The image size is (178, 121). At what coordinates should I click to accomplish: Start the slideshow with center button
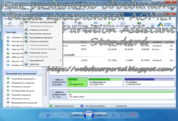click(x=89, y=115)
